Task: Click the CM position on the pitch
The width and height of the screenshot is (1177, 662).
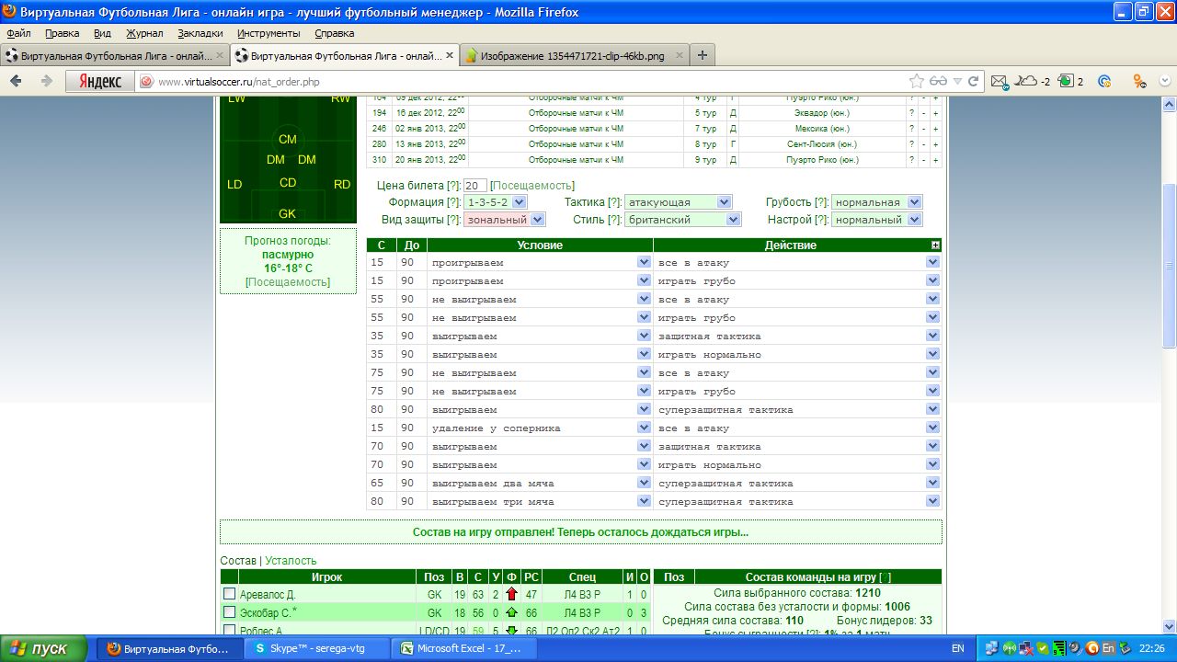Action: tap(288, 139)
